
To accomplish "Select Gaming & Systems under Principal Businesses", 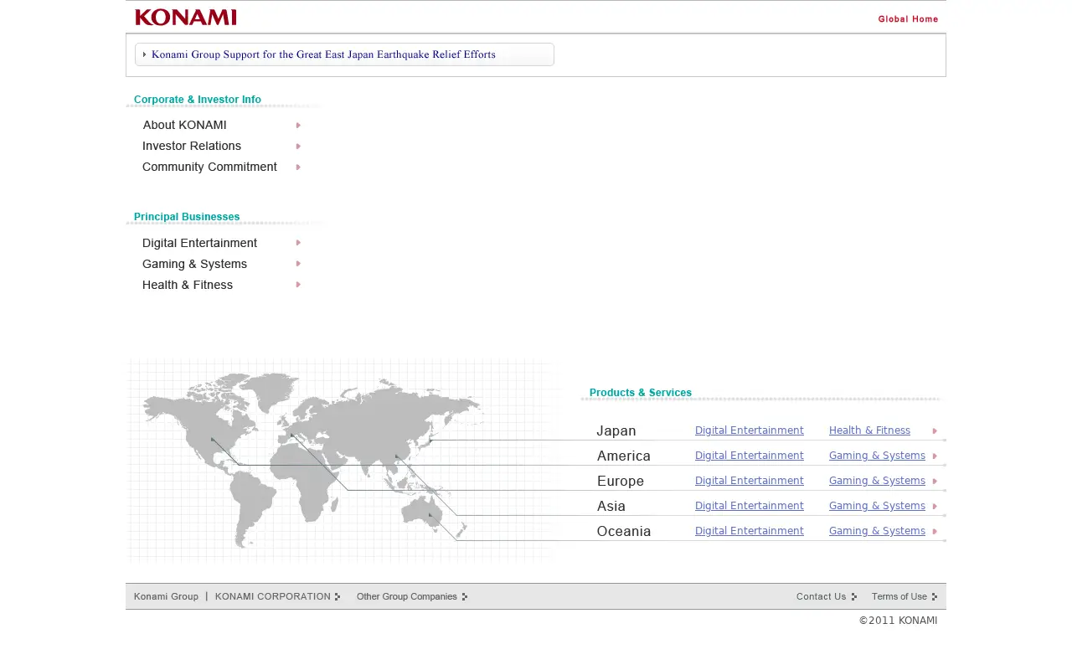I will [x=194, y=264].
